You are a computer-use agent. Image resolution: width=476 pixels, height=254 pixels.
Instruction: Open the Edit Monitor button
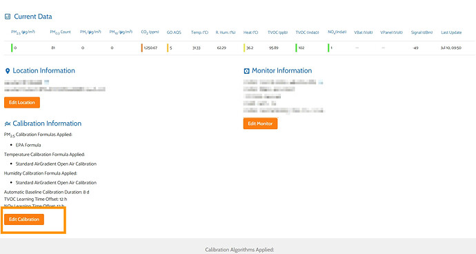(x=260, y=124)
